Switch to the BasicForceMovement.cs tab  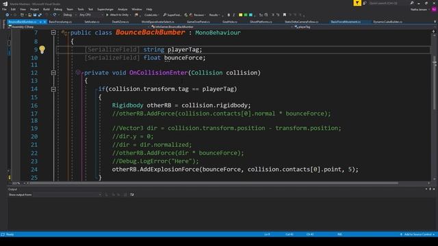point(346,22)
